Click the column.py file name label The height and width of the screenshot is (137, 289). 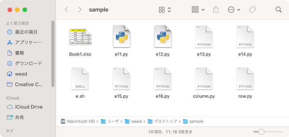point(204,96)
